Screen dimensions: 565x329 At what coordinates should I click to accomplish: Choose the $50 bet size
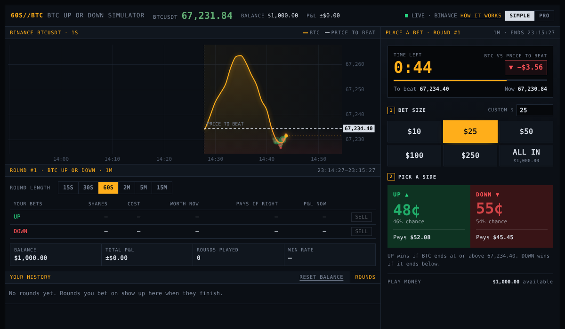click(526, 132)
